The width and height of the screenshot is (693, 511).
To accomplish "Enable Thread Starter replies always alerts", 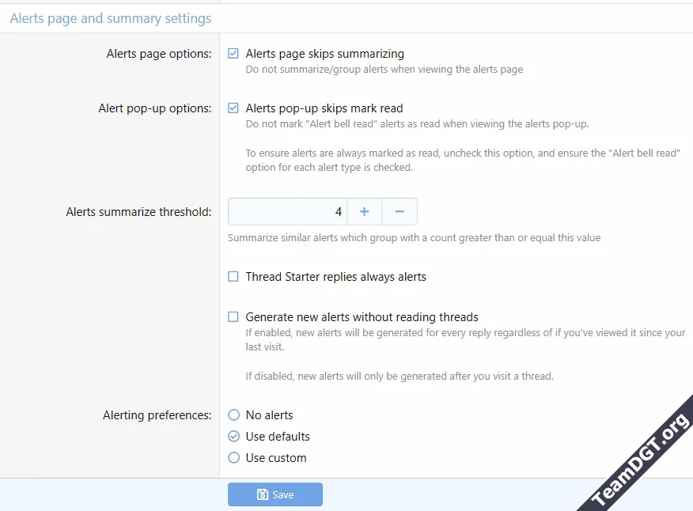I will click(x=233, y=277).
